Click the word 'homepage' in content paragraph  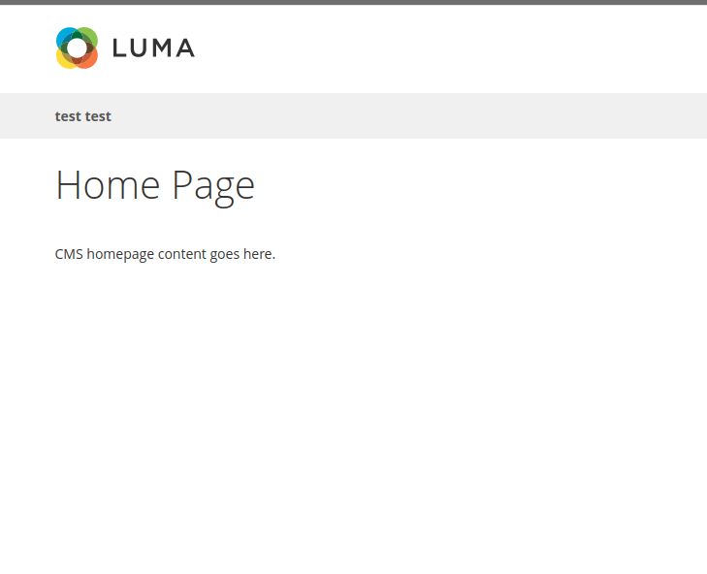point(120,255)
